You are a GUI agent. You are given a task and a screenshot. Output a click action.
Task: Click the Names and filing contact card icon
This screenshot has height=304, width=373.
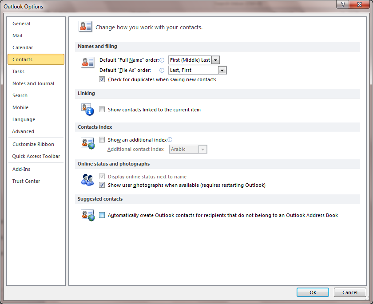(x=87, y=62)
